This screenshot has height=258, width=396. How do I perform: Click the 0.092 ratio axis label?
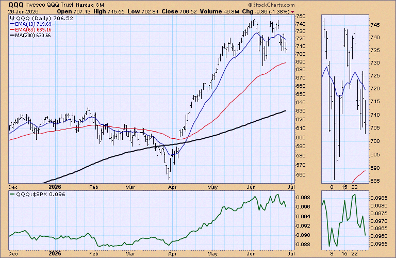(302, 225)
